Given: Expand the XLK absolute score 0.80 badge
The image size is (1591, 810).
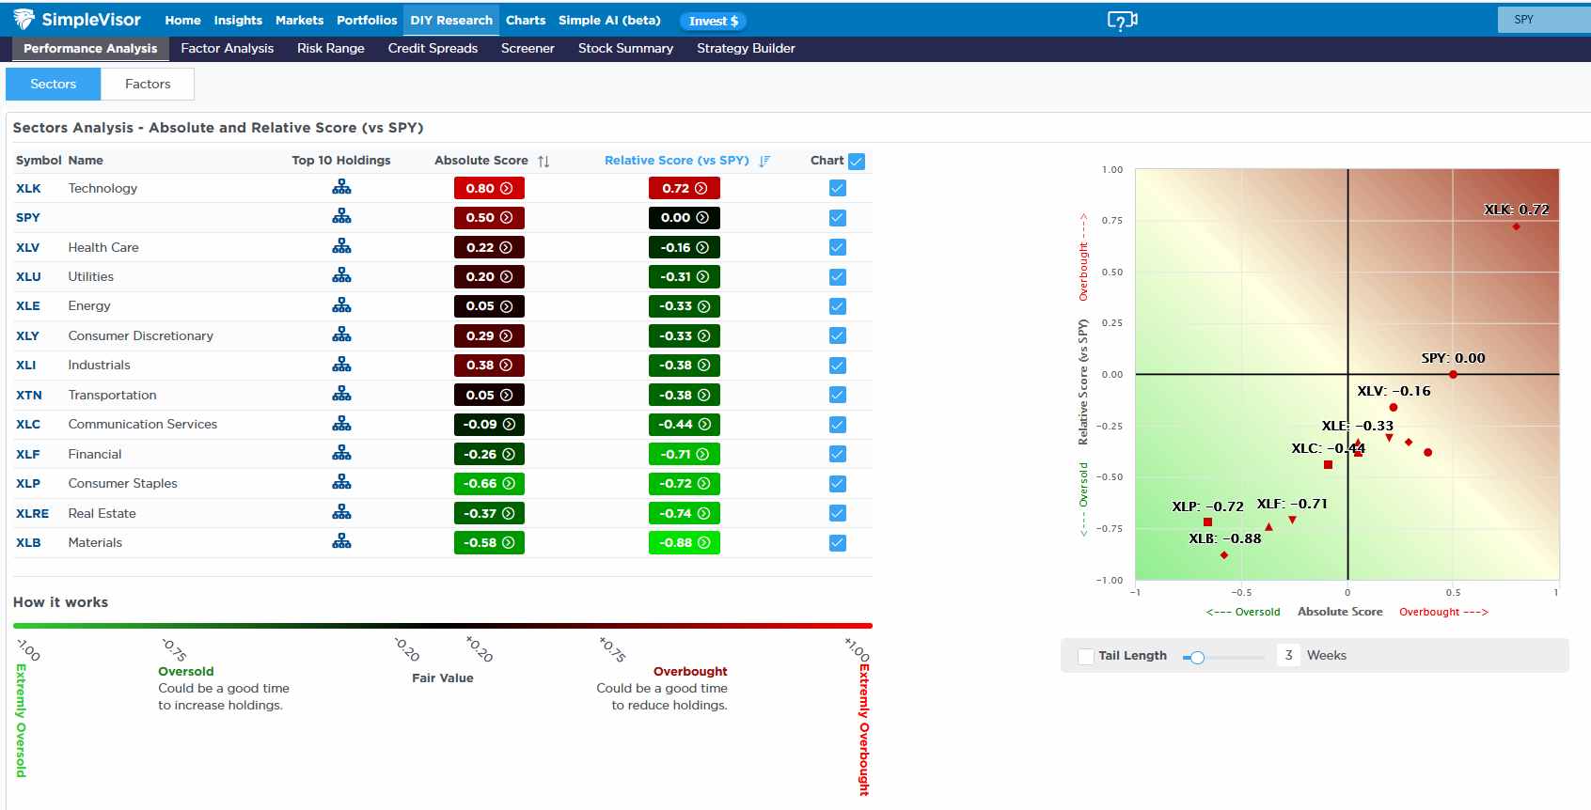Looking at the screenshot, I should tap(489, 189).
